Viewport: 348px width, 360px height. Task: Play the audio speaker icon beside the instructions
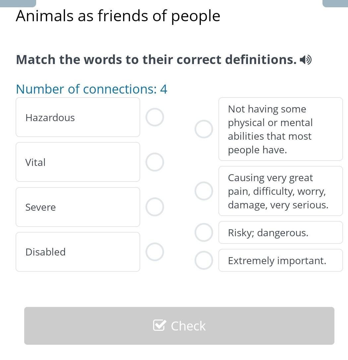(306, 60)
